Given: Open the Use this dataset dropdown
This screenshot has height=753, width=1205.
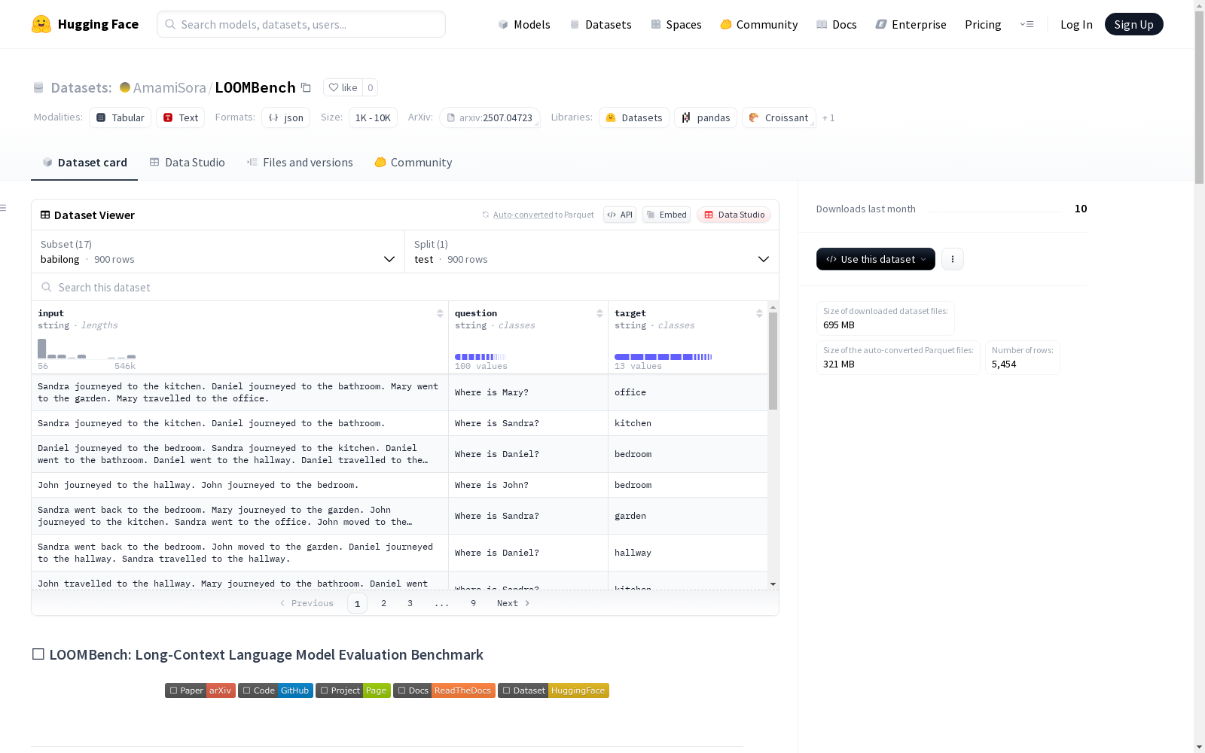Looking at the screenshot, I should pyautogui.click(x=876, y=259).
